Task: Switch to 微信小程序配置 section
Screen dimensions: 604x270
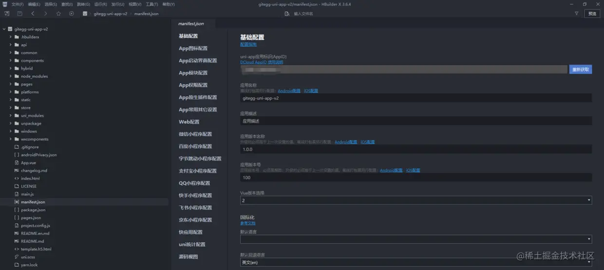Action: [195, 134]
